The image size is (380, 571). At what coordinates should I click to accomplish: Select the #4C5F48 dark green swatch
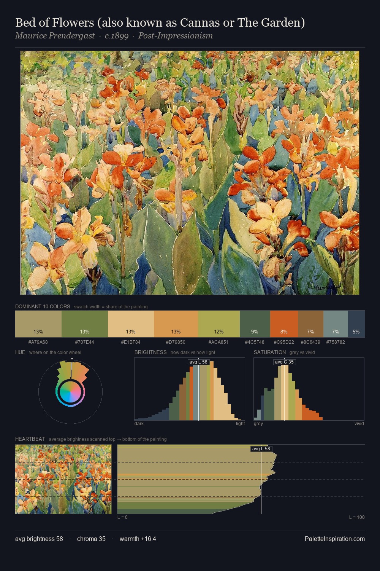[255, 324]
